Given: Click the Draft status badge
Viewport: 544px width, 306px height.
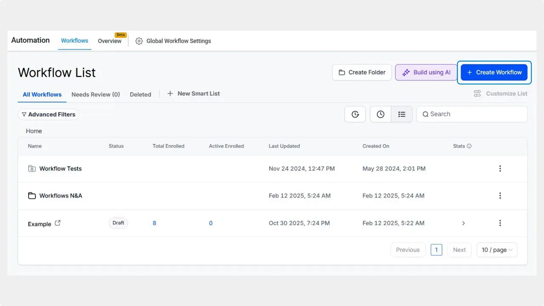Looking at the screenshot, I should (x=118, y=223).
